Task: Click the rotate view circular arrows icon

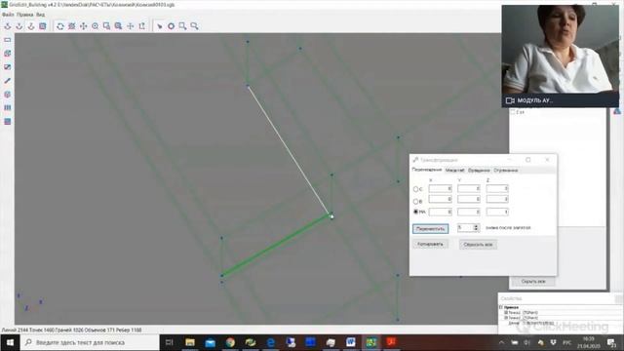Action: pos(60,26)
